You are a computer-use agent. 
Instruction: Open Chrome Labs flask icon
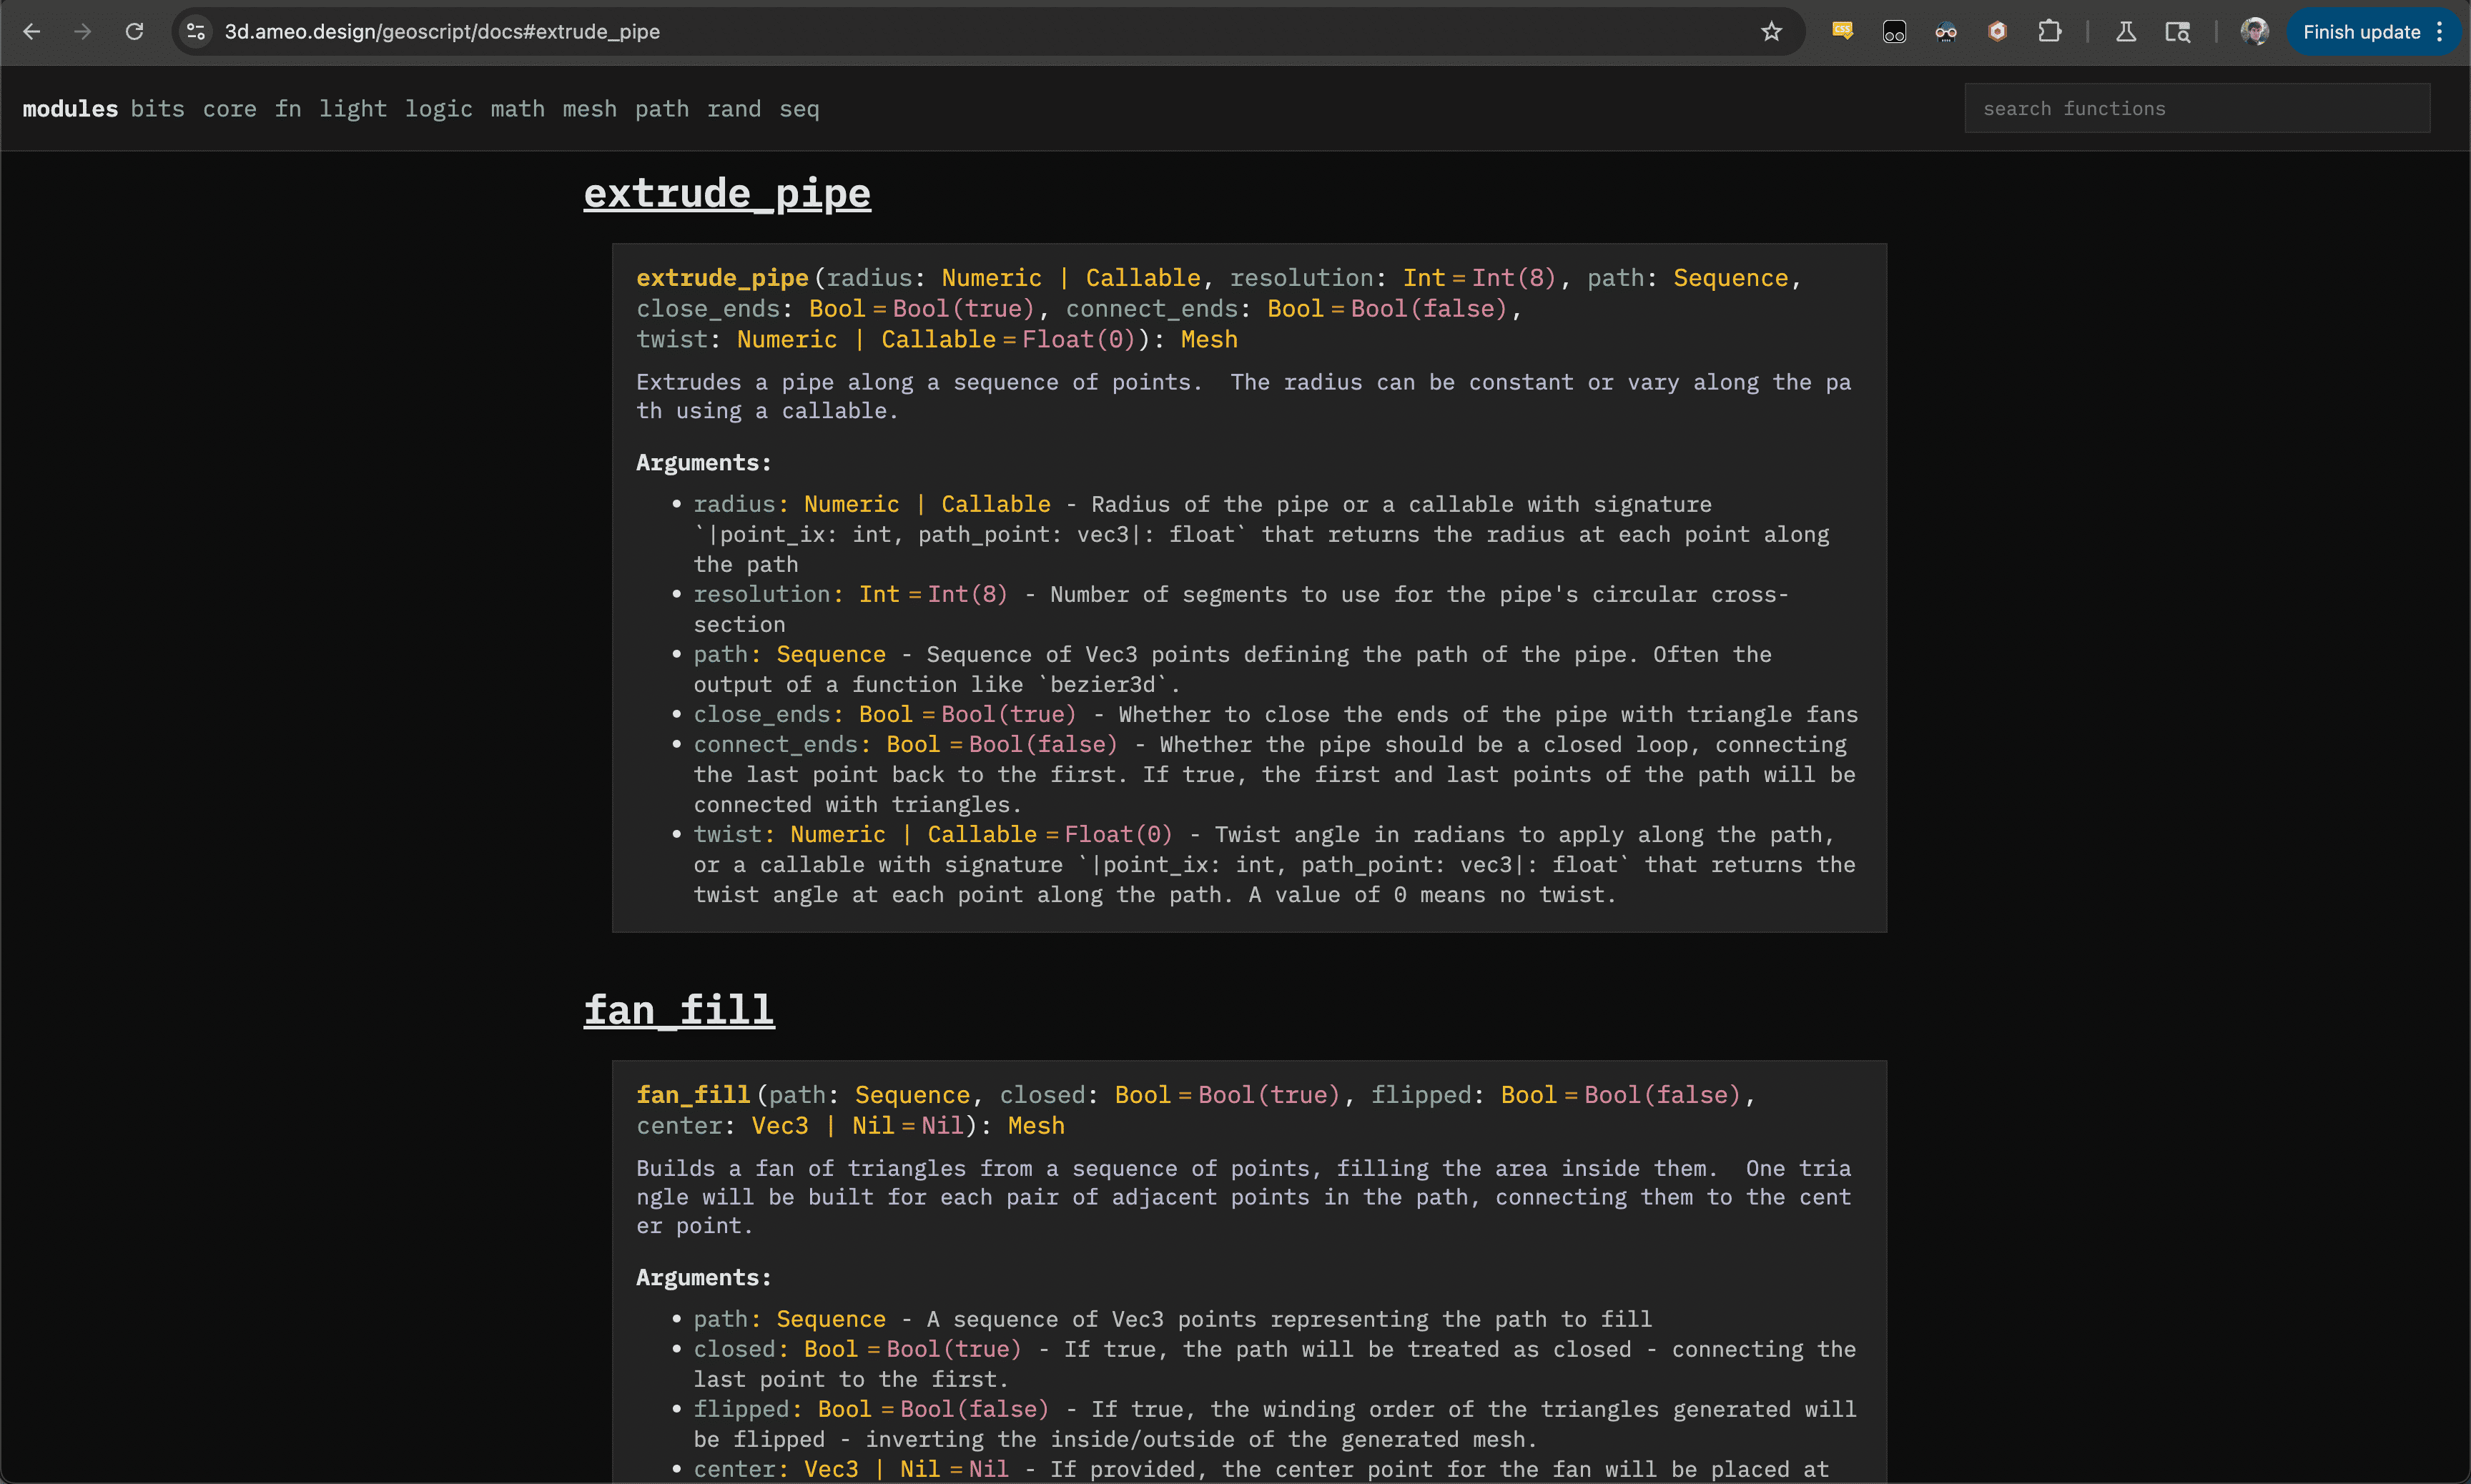point(2126,32)
